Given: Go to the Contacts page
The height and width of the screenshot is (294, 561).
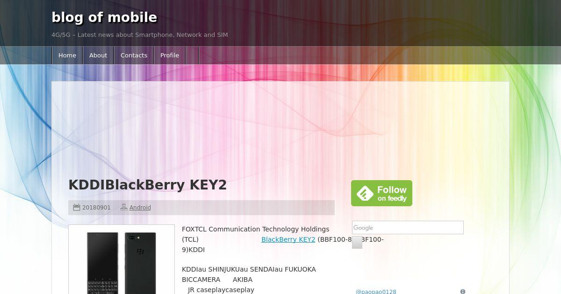Looking at the screenshot, I should (134, 55).
